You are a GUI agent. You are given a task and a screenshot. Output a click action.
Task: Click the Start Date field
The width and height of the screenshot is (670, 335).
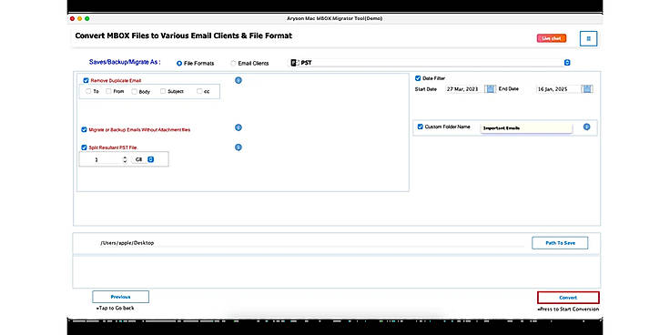(465, 89)
